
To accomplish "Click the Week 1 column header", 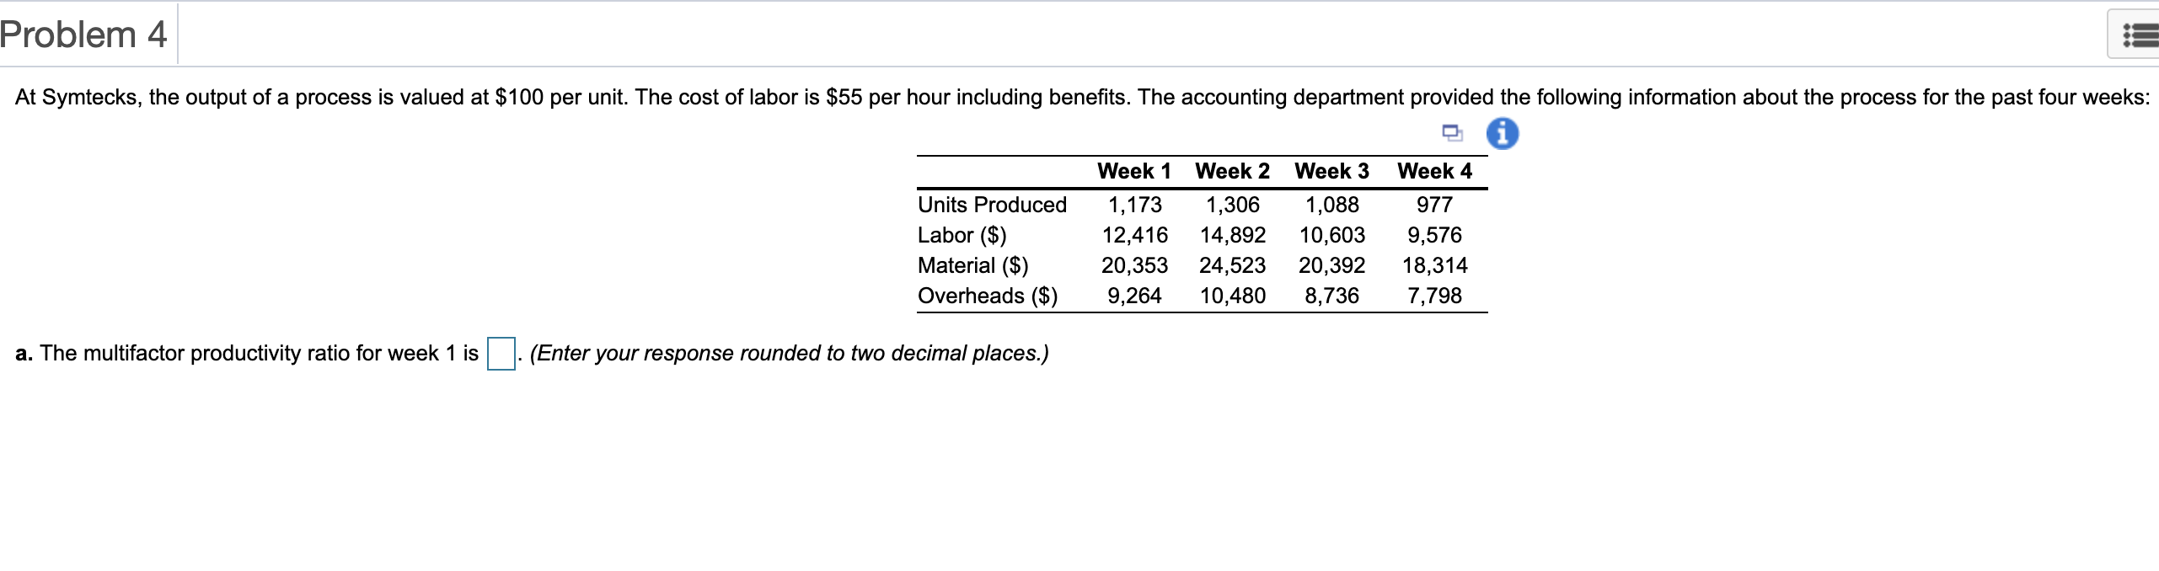I will [1133, 170].
